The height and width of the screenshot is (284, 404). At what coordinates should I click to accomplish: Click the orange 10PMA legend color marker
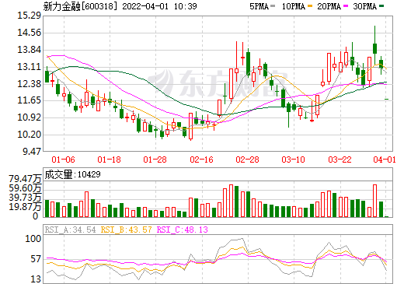(x=309, y=6)
